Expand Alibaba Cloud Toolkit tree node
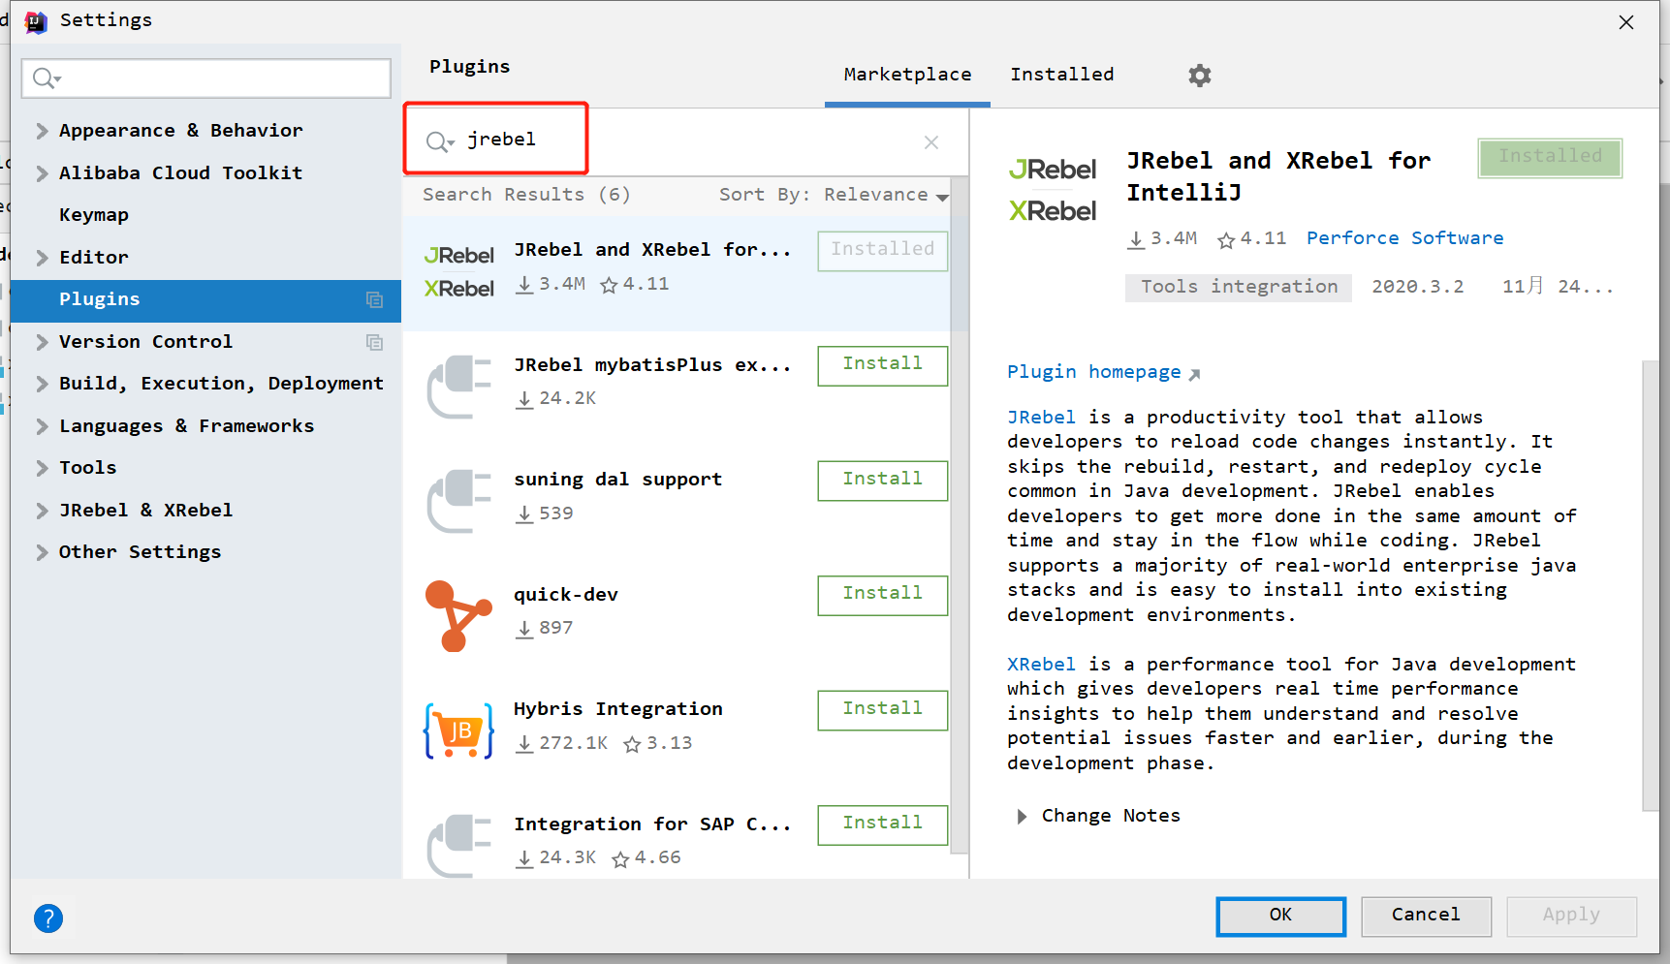 click(42, 173)
